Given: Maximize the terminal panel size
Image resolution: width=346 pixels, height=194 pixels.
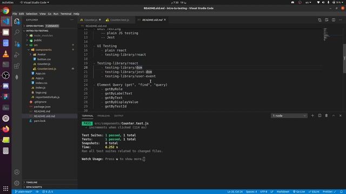Looking at the screenshot, I should pos(334,115).
